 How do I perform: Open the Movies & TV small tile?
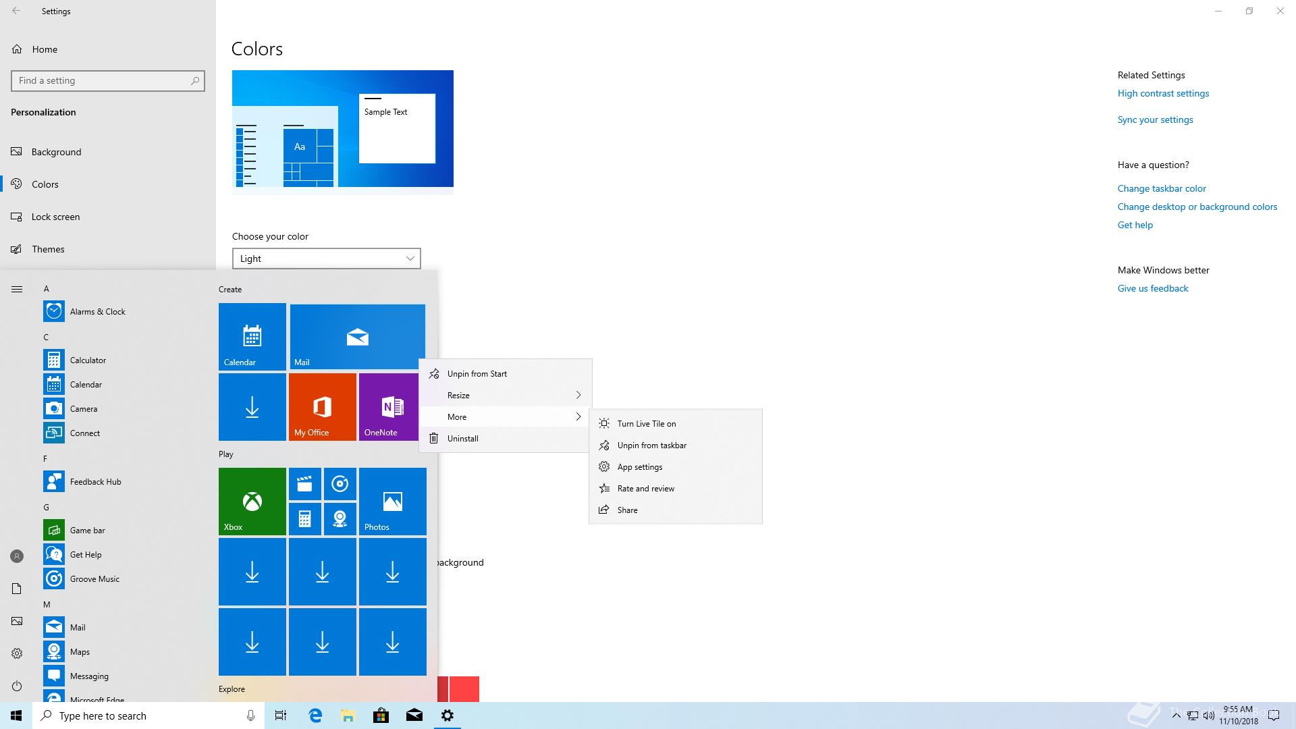305,484
